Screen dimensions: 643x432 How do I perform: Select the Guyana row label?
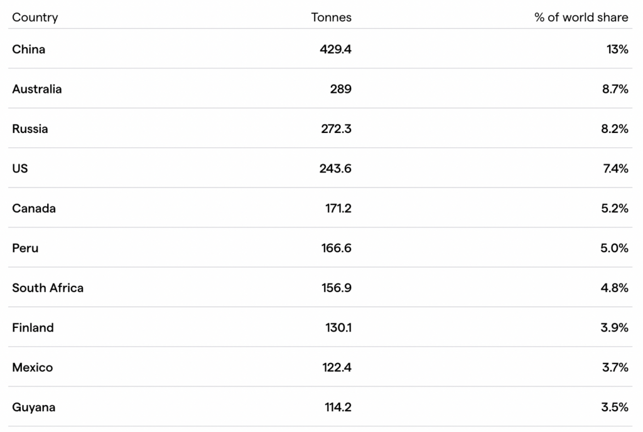coord(34,407)
